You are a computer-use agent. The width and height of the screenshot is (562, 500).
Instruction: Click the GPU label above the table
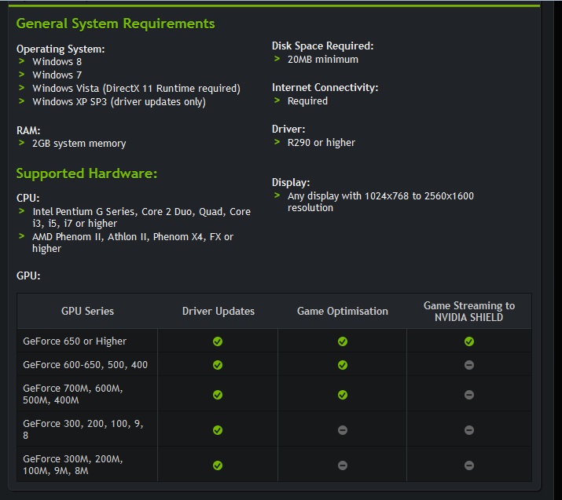click(x=28, y=276)
